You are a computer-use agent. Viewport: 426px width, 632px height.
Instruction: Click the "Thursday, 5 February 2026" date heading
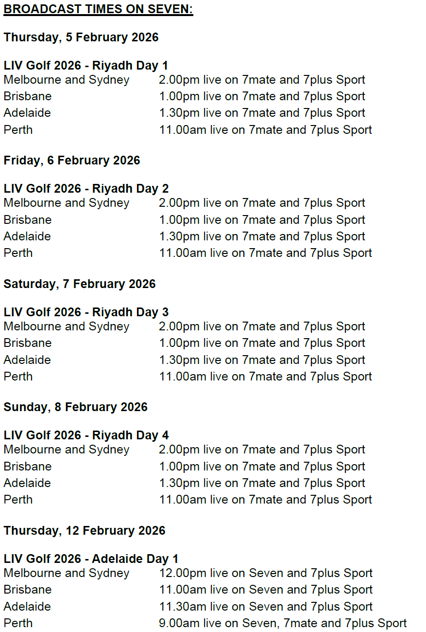[81, 37]
